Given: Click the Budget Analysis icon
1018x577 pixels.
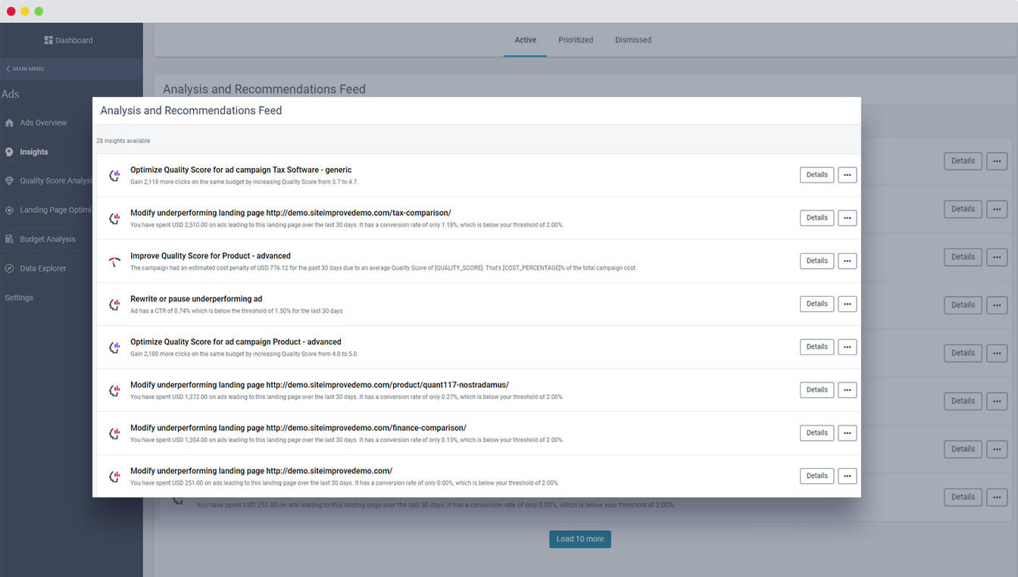Looking at the screenshot, I should pyautogui.click(x=9, y=239).
